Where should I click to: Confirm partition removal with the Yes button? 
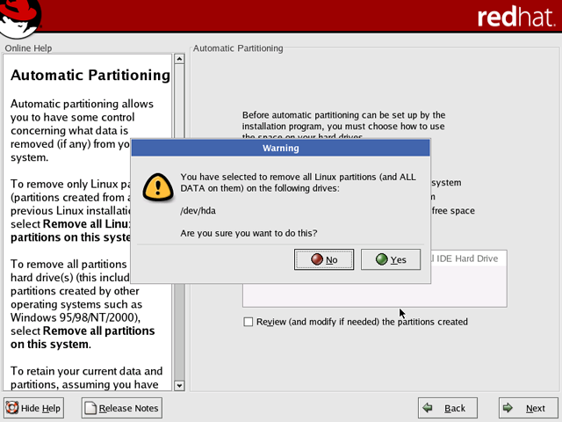391,259
